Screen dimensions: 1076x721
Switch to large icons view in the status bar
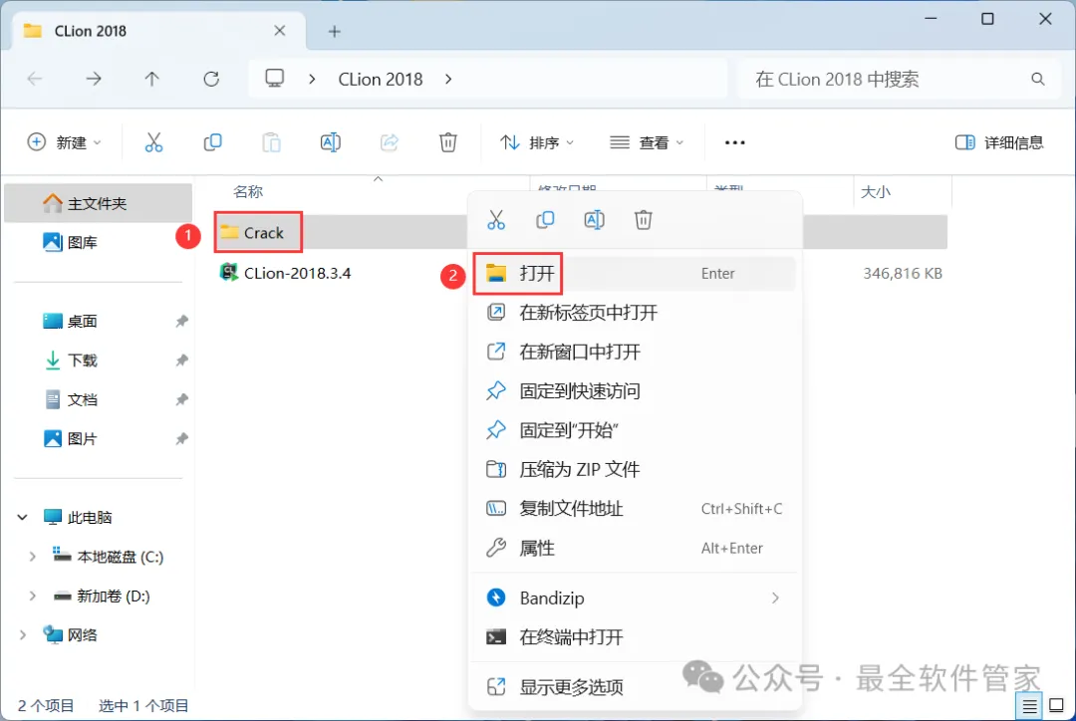tap(1057, 706)
